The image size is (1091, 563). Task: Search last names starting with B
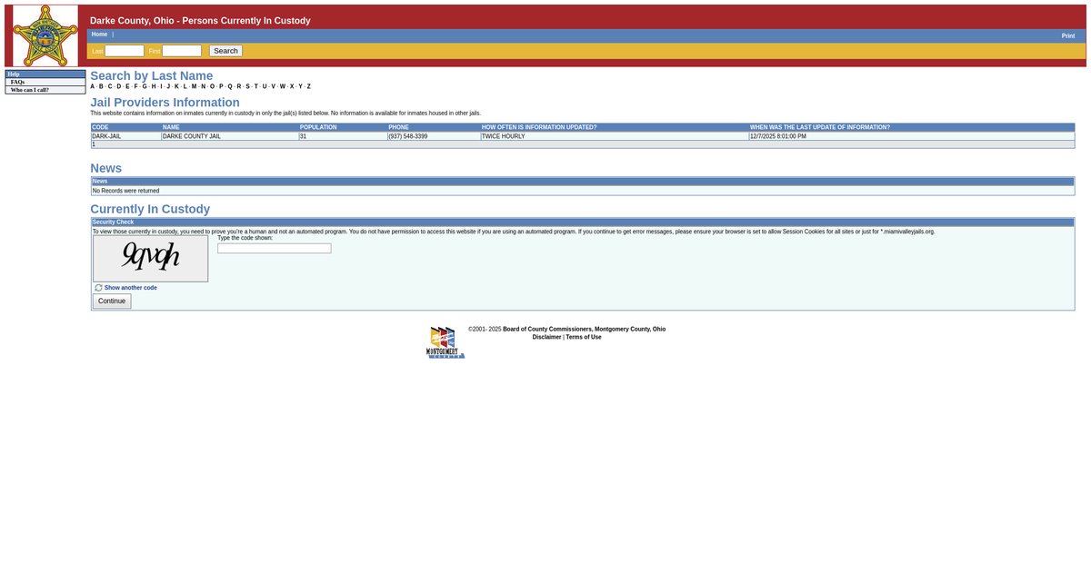[101, 86]
